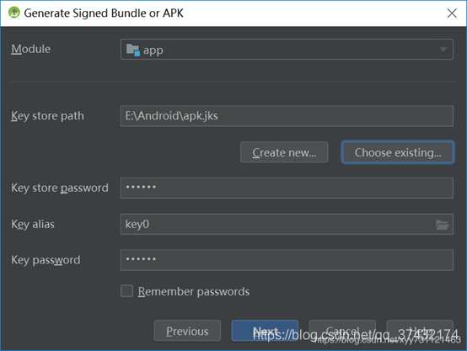This screenshot has height=351, width=467.
Task: Close the Generate Signed Bundle dialog
Action: point(452,13)
